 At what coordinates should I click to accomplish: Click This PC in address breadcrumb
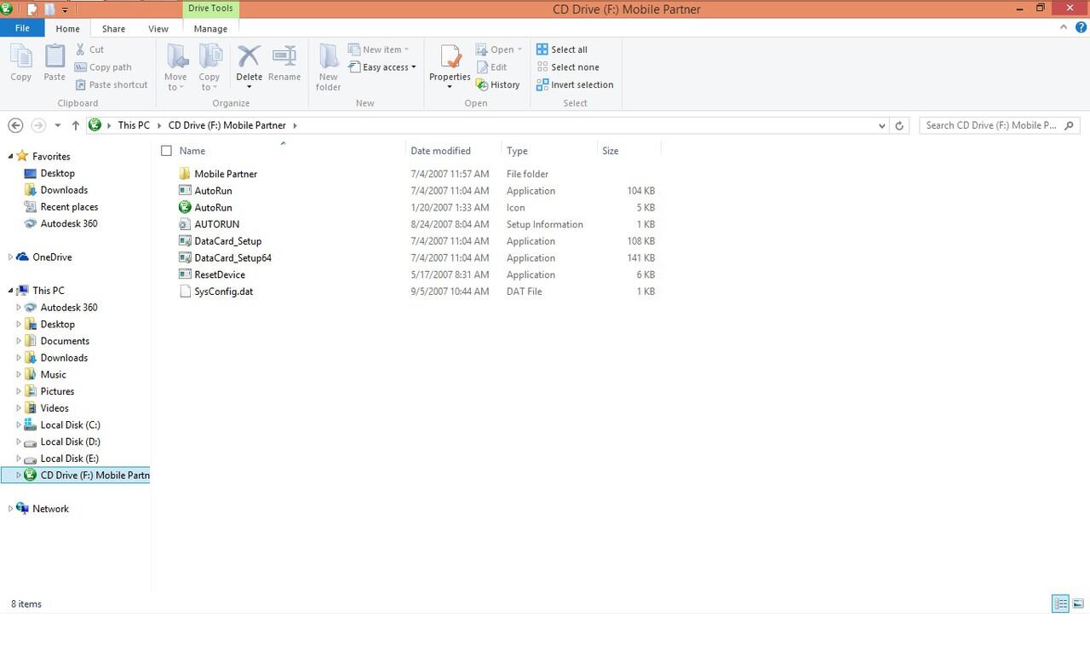click(x=134, y=125)
